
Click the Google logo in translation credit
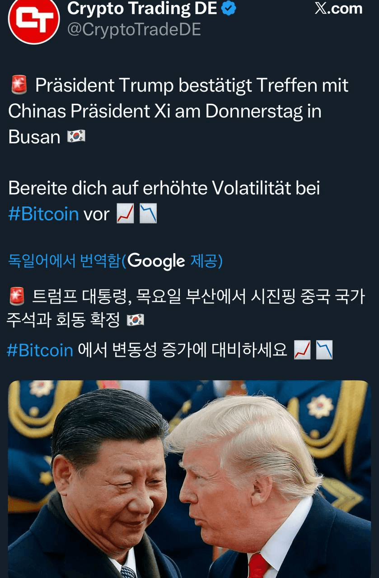pos(156,261)
